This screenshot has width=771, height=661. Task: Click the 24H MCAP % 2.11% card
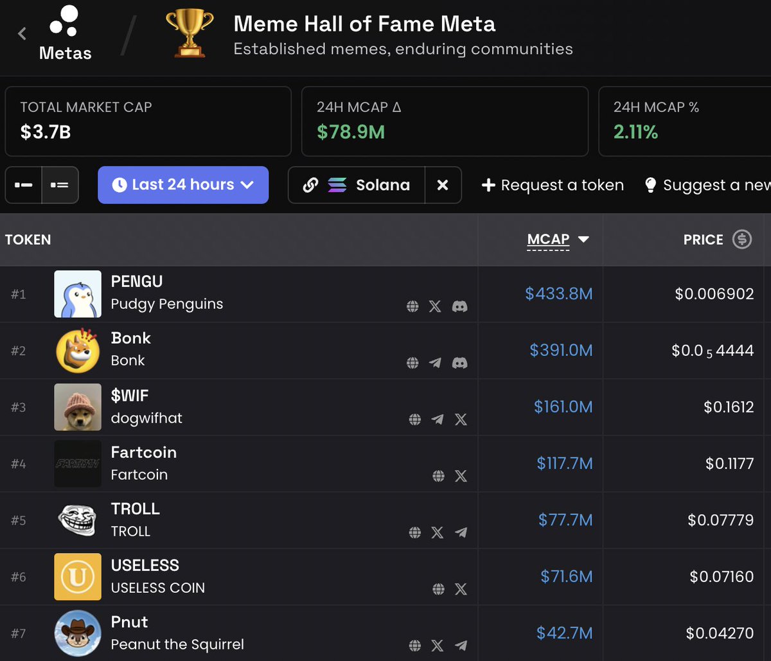(x=685, y=121)
